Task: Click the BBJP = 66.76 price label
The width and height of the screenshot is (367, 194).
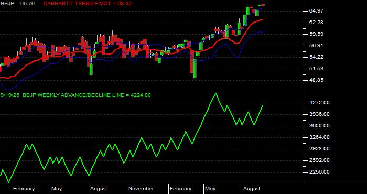Action: (17, 4)
